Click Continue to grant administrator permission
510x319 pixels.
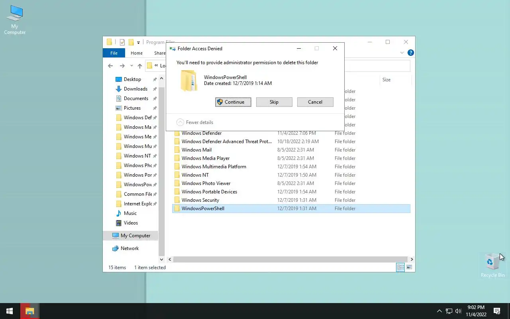tap(233, 102)
